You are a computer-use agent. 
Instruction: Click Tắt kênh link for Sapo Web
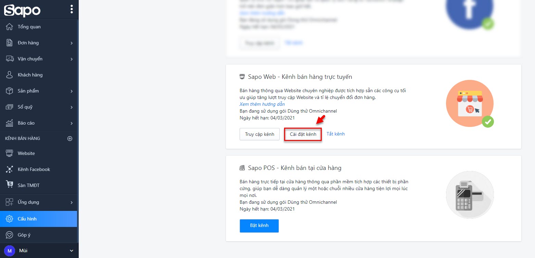tap(335, 134)
